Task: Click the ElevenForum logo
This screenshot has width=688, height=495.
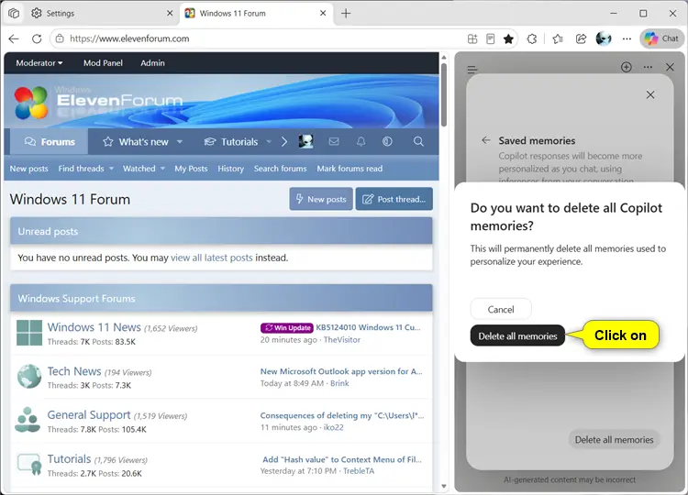Action: [99, 103]
